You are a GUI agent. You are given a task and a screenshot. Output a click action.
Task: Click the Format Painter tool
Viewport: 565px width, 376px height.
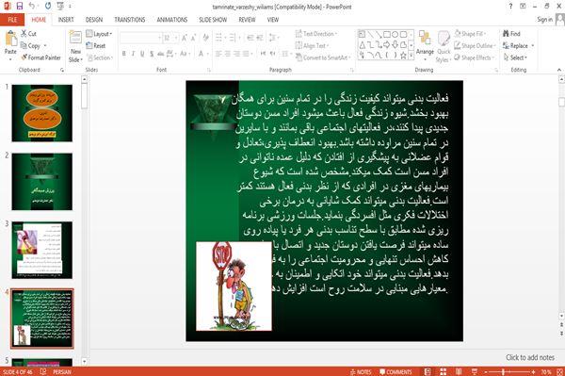40,57
